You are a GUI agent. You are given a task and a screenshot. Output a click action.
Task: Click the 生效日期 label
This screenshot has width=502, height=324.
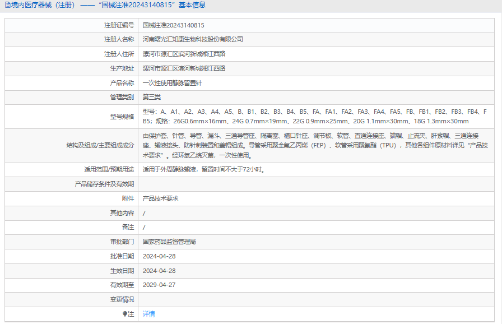click(x=122, y=271)
